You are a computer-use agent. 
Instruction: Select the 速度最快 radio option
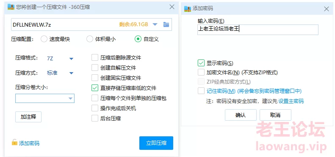pyautogui.click(x=44, y=39)
